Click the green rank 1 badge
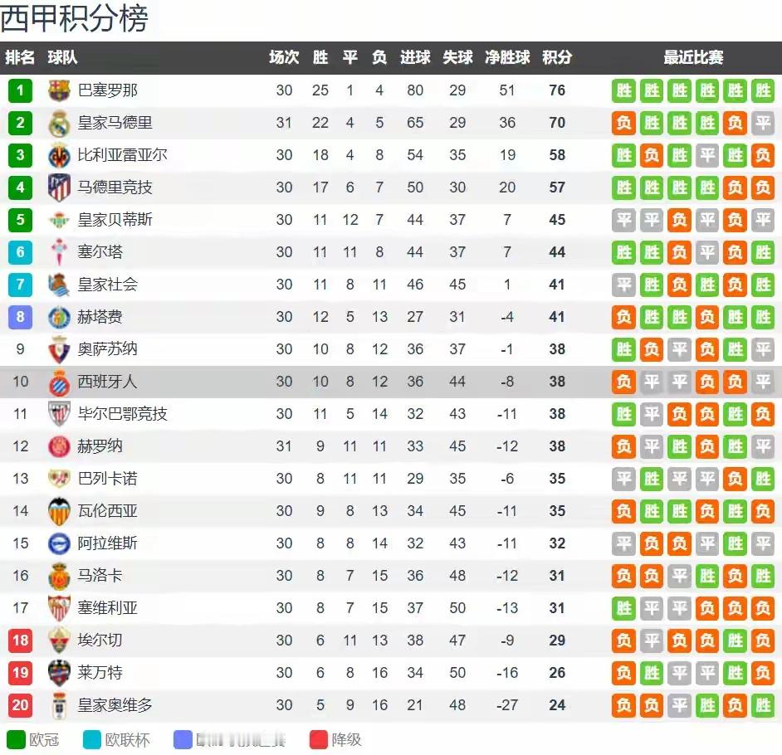This screenshot has width=782, height=755. [20, 90]
